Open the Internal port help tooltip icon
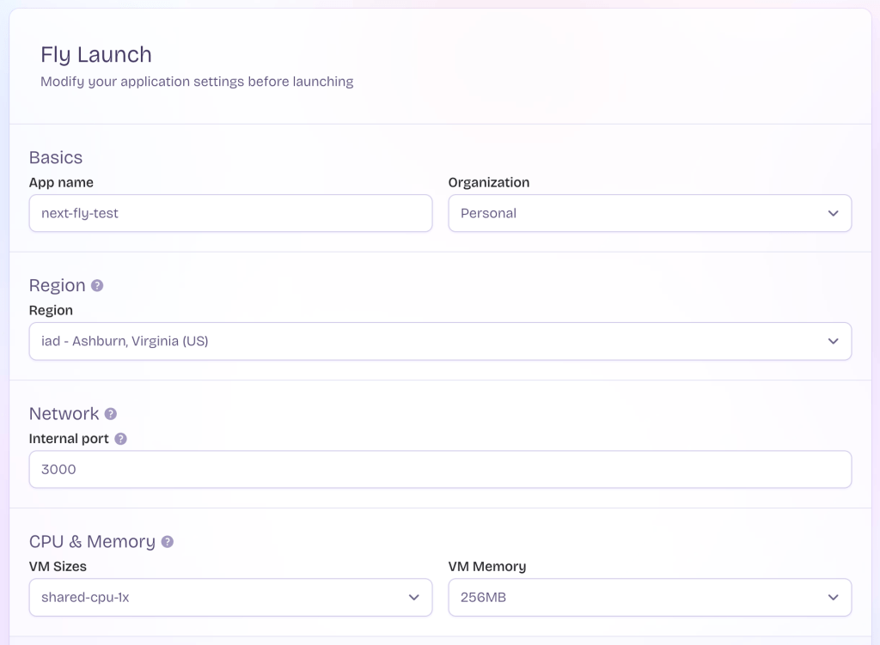The image size is (880, 645). (x=120, y=439)
